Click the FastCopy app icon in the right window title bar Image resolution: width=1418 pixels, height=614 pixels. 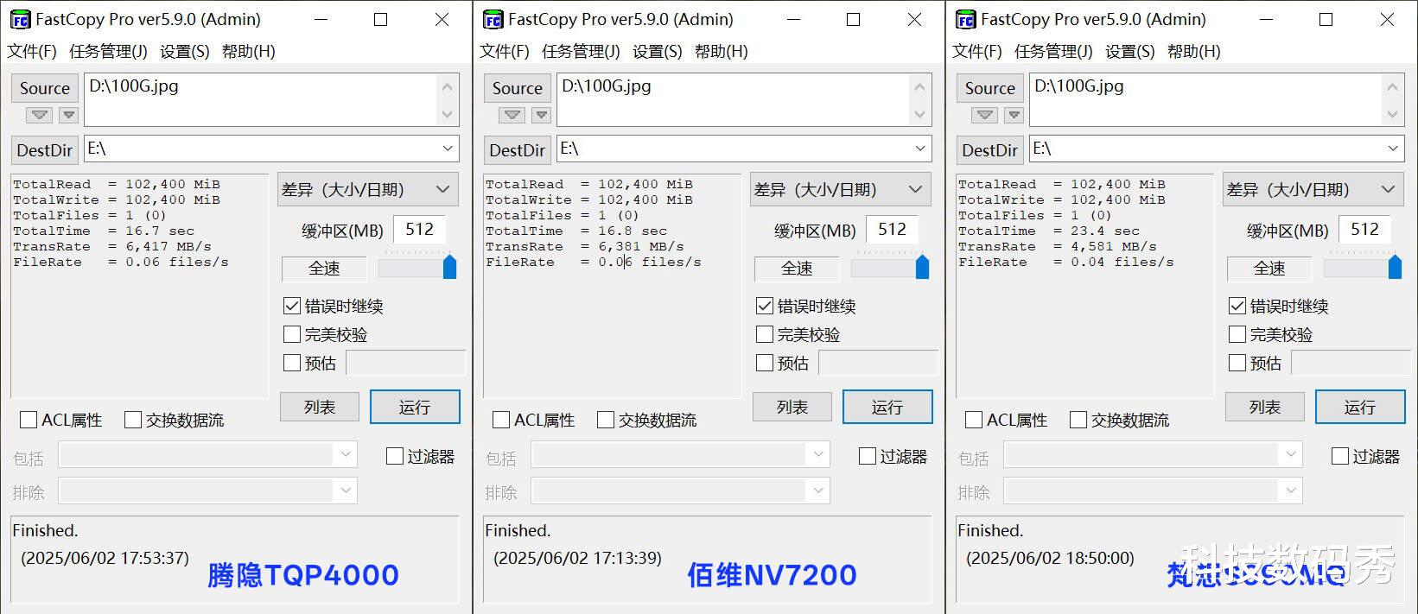pyautogui.click(x=965, y=20)
